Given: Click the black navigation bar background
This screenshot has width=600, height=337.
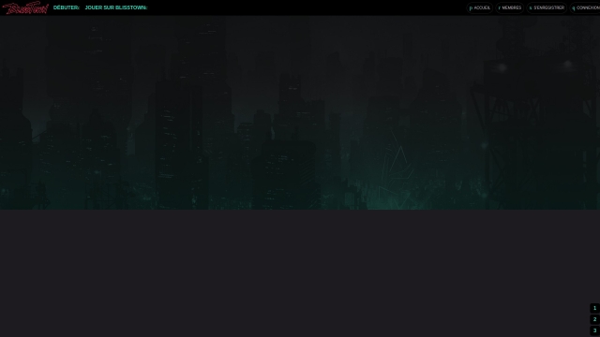Looking at the screenshot, I should pyautogui.click(x=307, y=7).
